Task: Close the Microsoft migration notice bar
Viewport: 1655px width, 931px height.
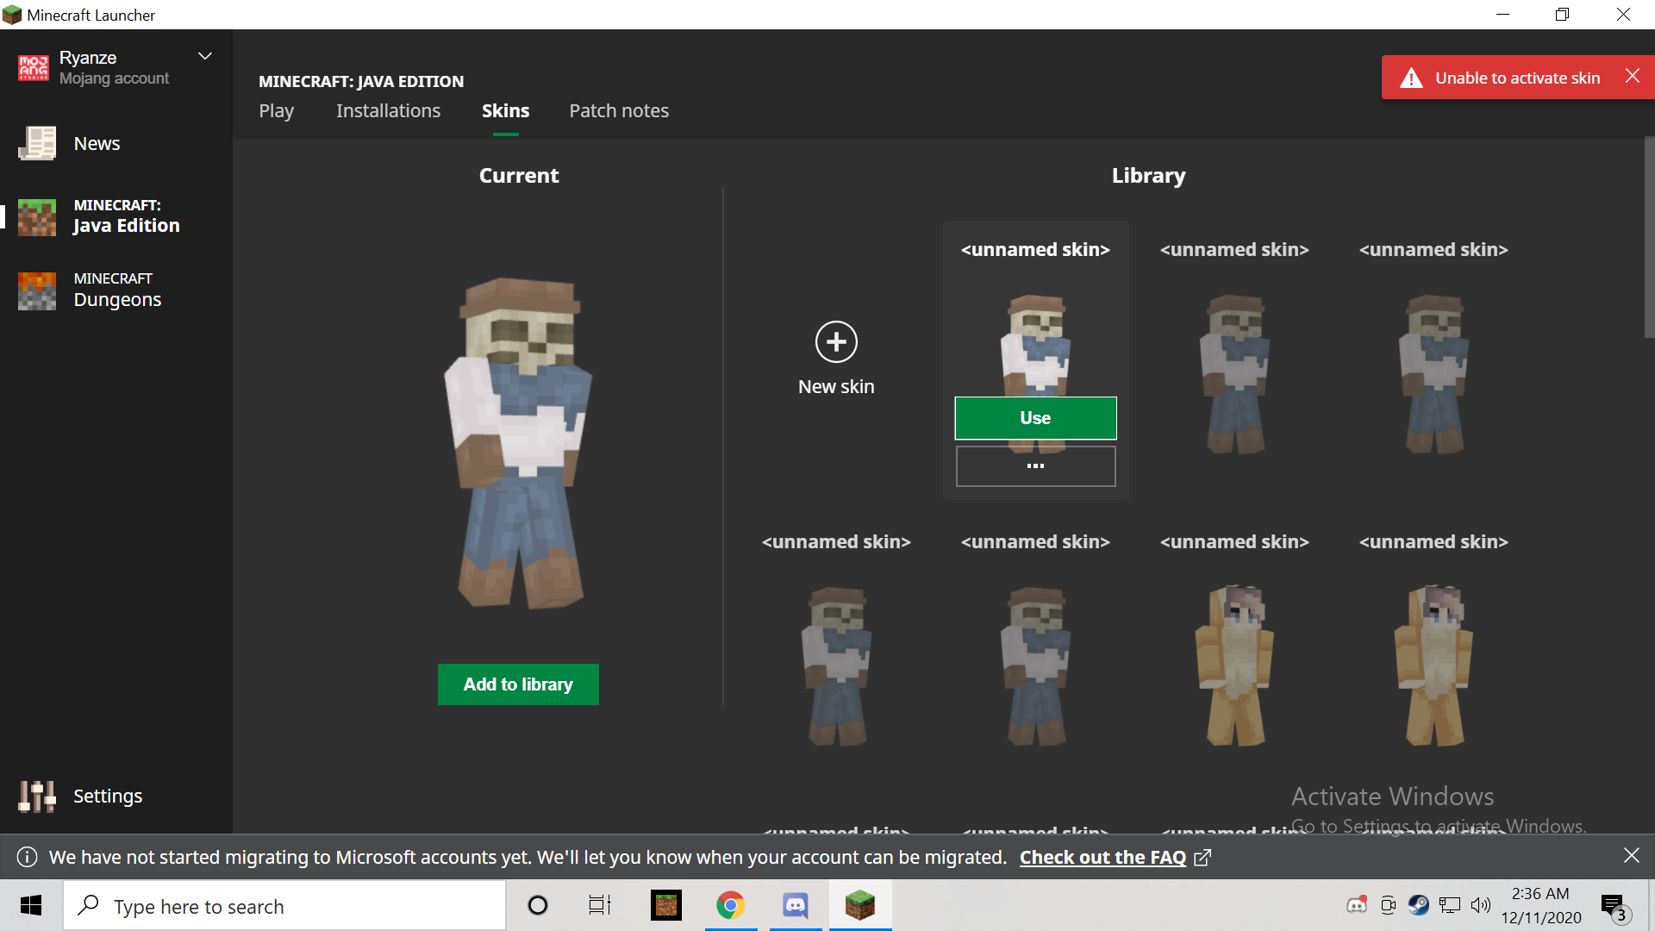Action: pos(1631,855)
